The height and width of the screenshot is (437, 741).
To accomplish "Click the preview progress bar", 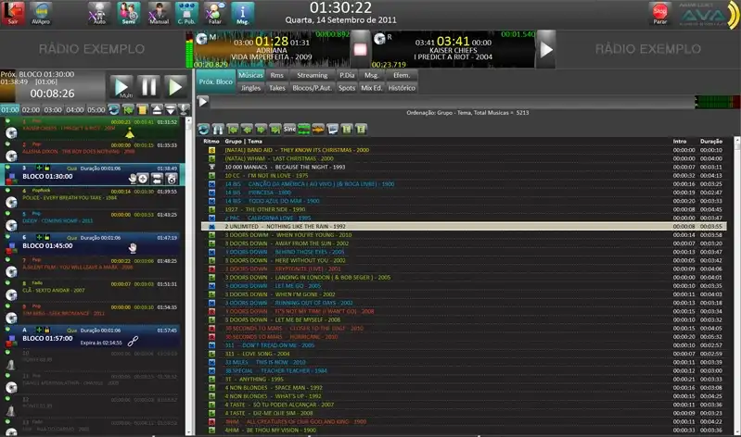I will point(453,102).
